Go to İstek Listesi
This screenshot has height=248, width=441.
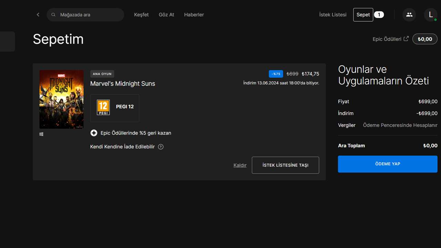333,15
